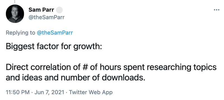
Task: Click the word 'hours' in tweet body
Action: 111,67
